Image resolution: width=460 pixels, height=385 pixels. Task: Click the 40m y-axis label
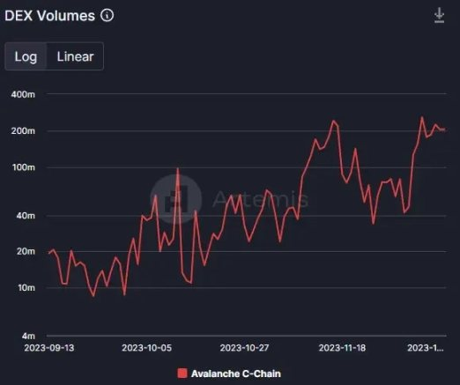click(26, 216)
